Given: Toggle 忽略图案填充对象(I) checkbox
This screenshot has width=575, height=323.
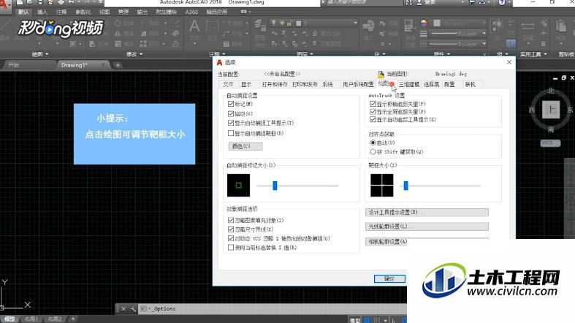Looking at the screenshot, I should (231, 220).
